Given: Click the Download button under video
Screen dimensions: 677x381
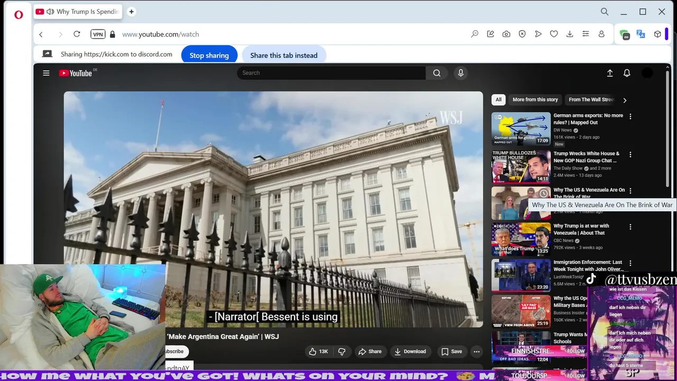Looking at the screenshot, I should tap(410, 351).
